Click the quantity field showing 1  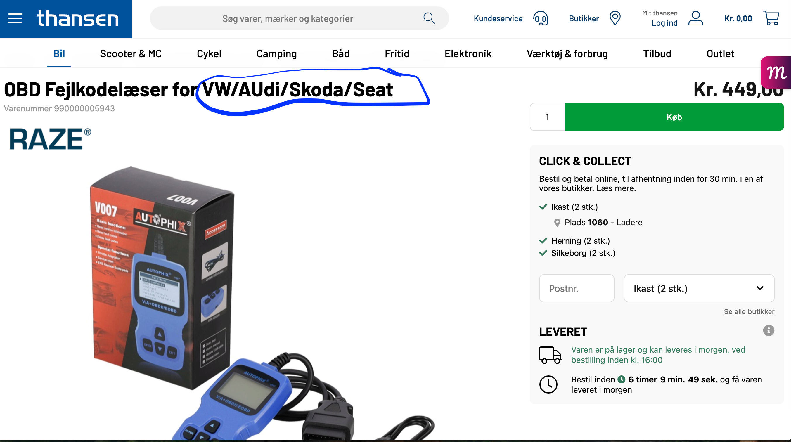pos(547,117)
